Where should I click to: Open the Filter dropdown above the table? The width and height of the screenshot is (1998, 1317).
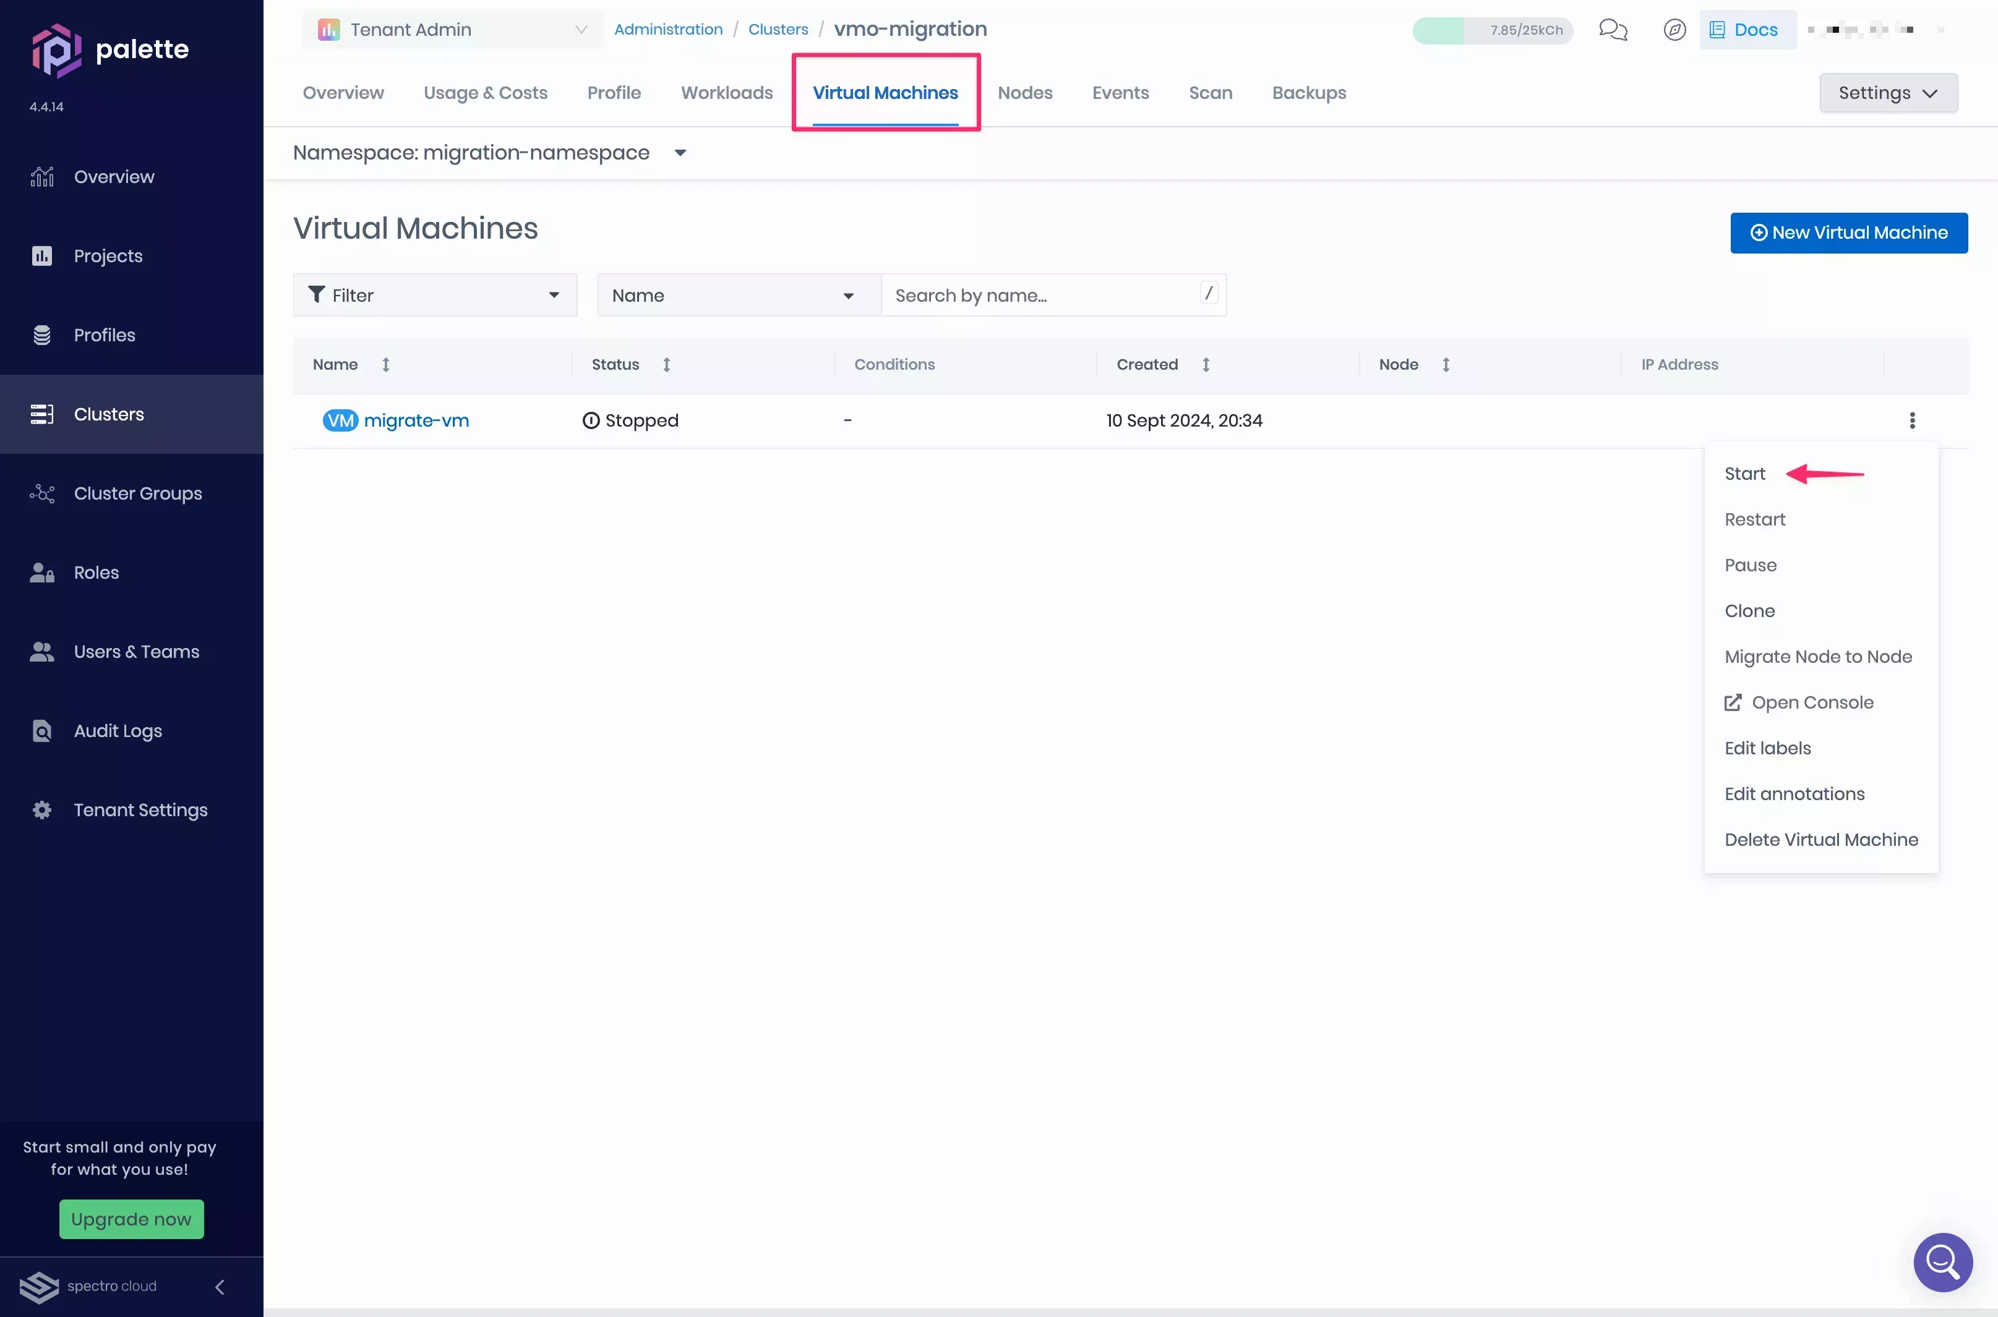coord(434,295)
